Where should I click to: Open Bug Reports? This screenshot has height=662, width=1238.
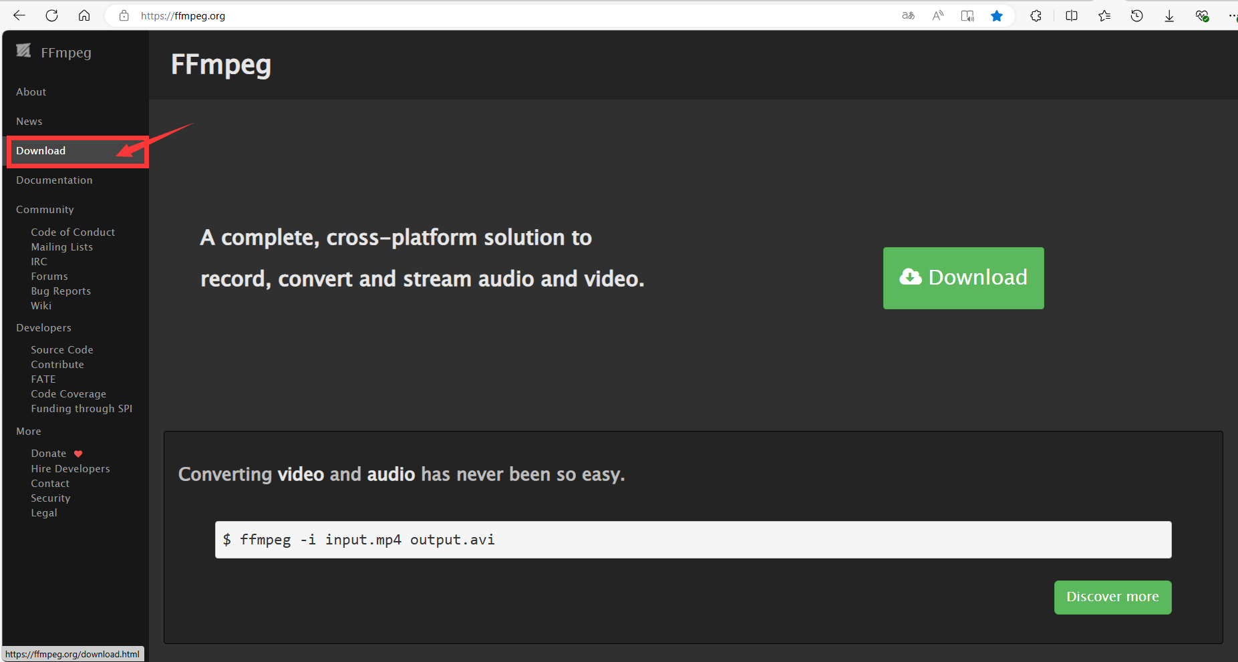tap(61, 291)
